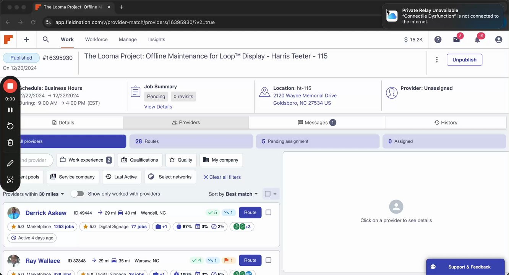Open the mail inbox icon with badge 3
Image resolution: width=509 pixels, height=275 pixels.
457,39
